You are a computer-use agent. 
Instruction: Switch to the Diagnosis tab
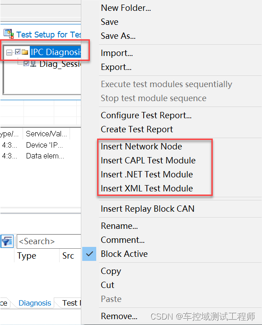coord(35,303)
